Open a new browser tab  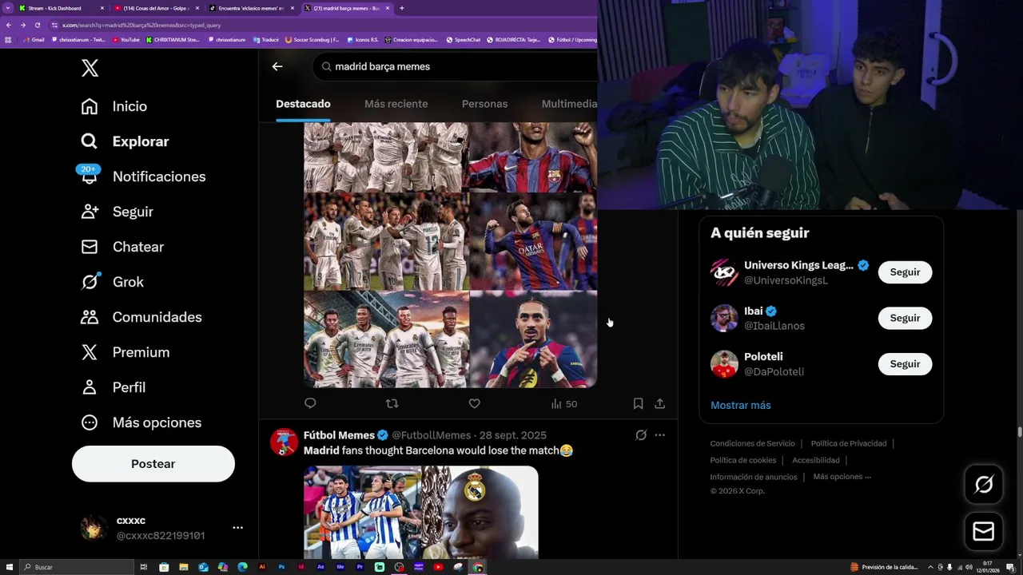(401, 8)
